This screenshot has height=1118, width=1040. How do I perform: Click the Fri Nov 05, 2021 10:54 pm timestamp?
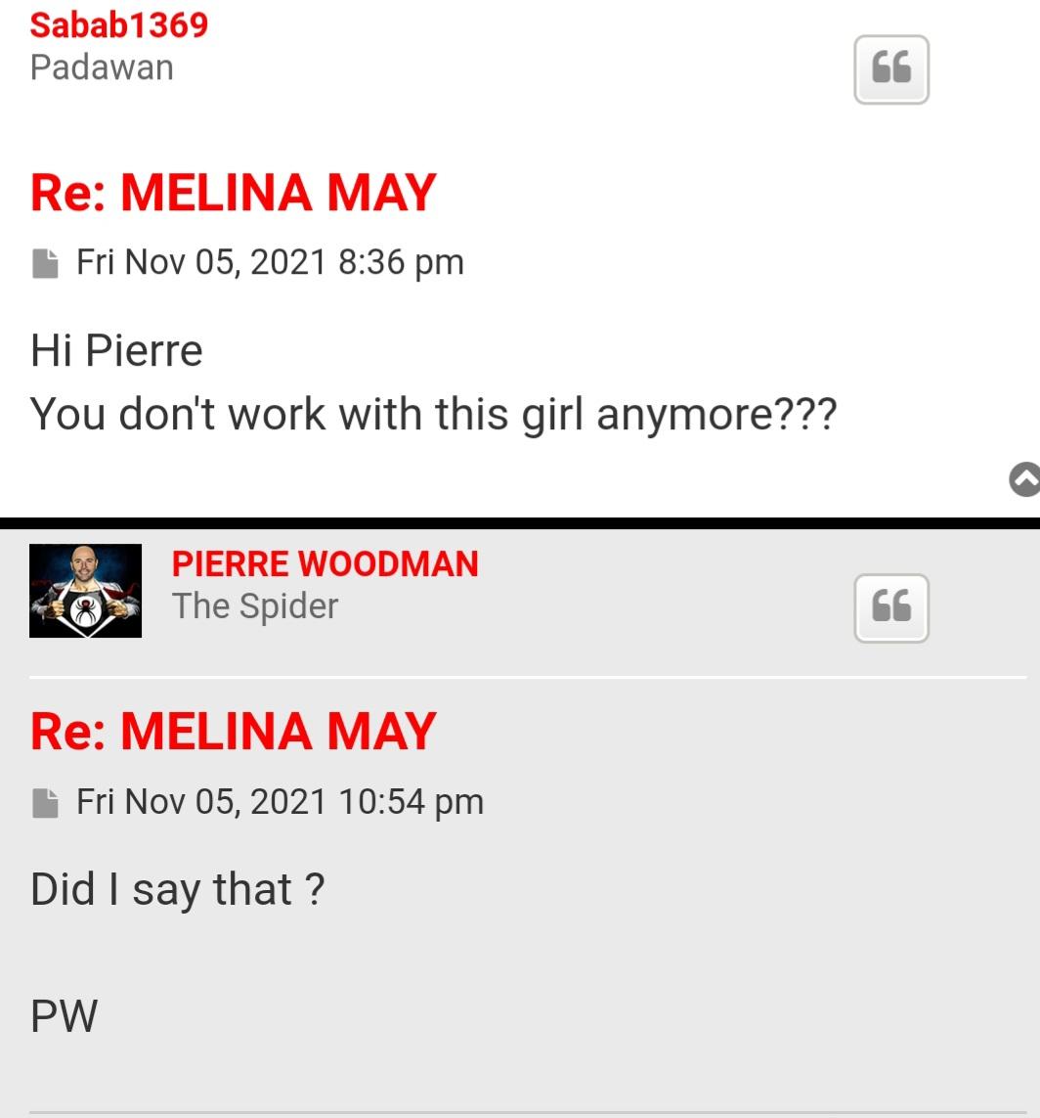click(280, 802)
